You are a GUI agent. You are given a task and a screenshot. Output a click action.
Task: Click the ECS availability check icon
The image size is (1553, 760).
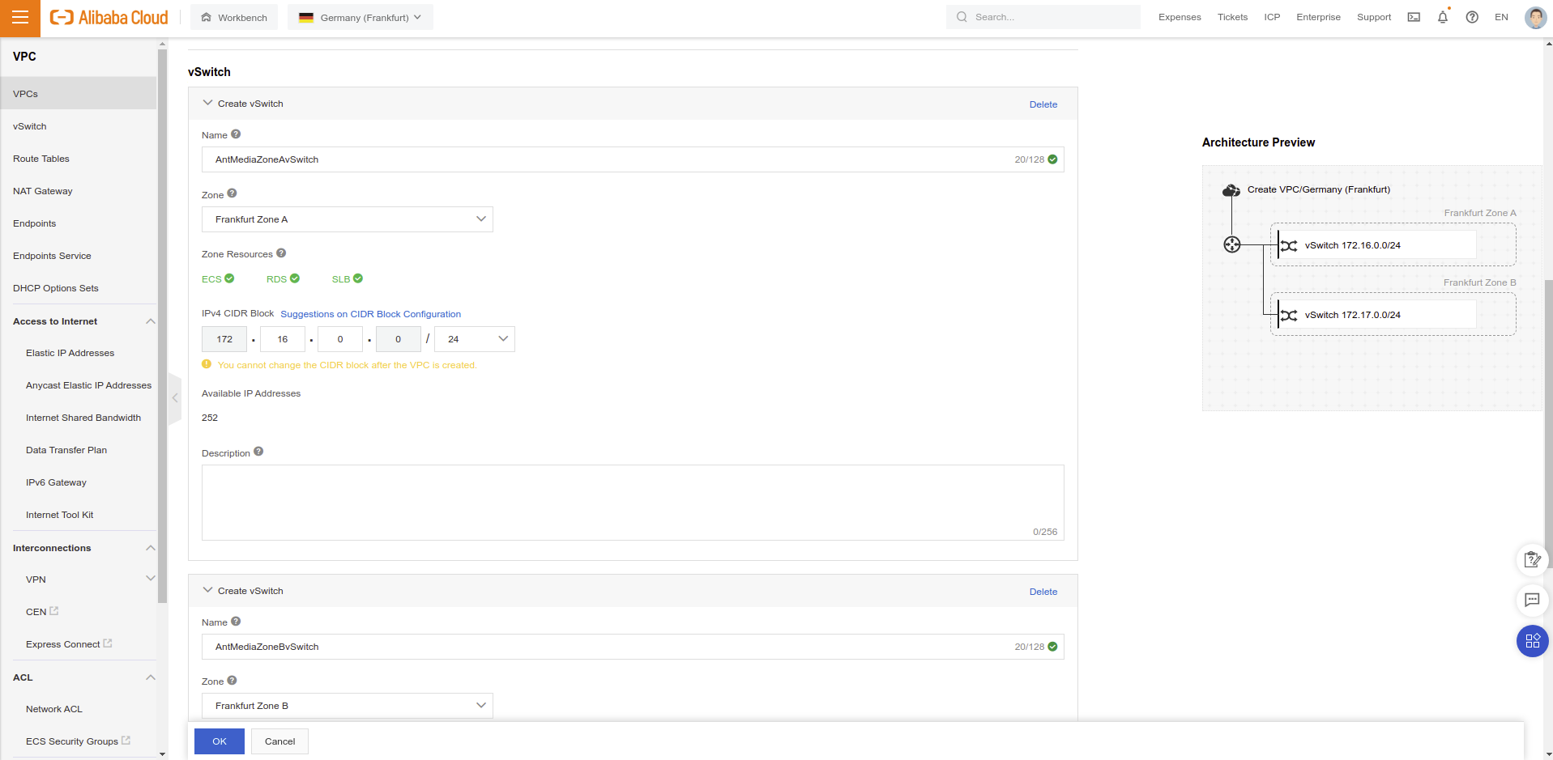(229, 278)
